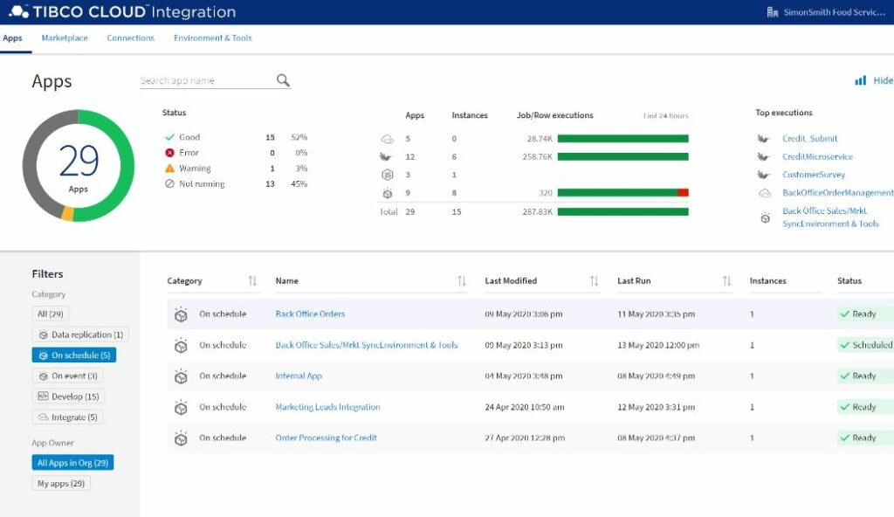The image size is (894, 517).
Task: Open the Marketing Leads Integration app
Action: 328,407
